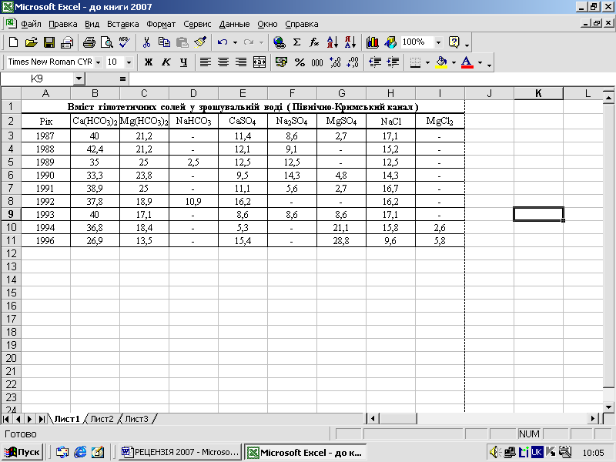Decrease indent icon
The image size is (616, 462).
(375, 62)
